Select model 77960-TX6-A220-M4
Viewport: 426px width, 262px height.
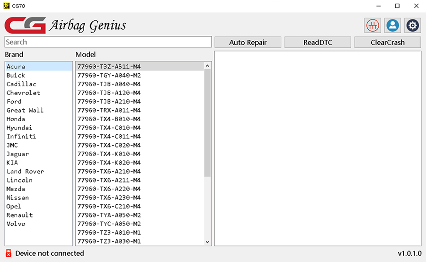[x=140, y=189]
